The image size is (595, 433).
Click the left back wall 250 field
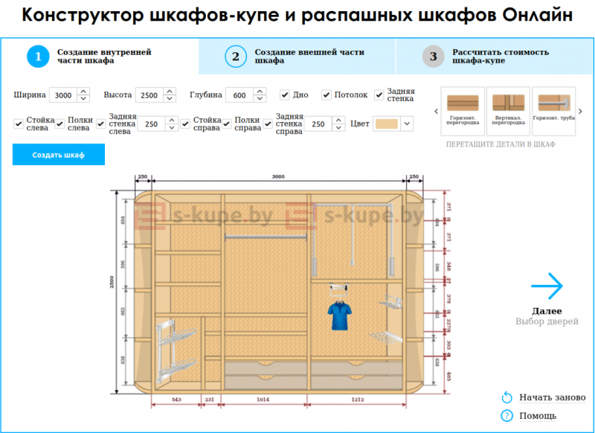(152, 124)
